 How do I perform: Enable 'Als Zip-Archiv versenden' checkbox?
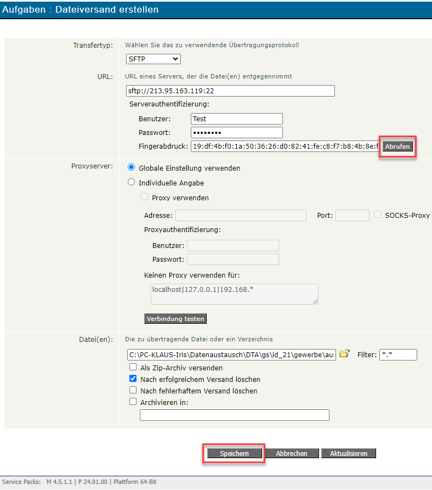(x=133, y=368)
